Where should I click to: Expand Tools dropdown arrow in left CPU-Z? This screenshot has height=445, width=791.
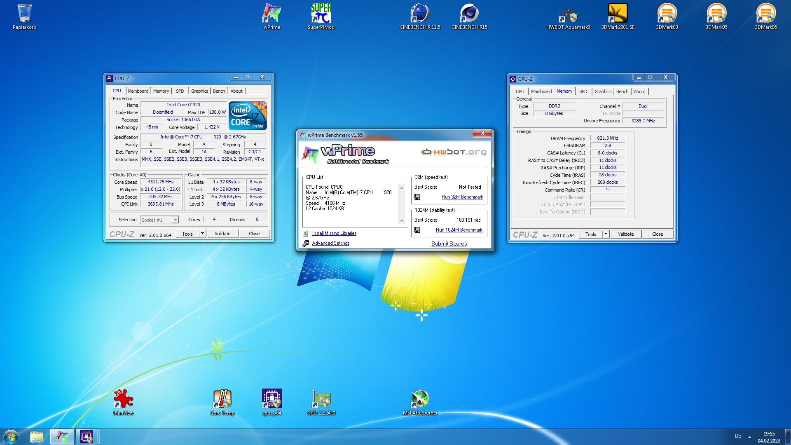tap(202, 234)
